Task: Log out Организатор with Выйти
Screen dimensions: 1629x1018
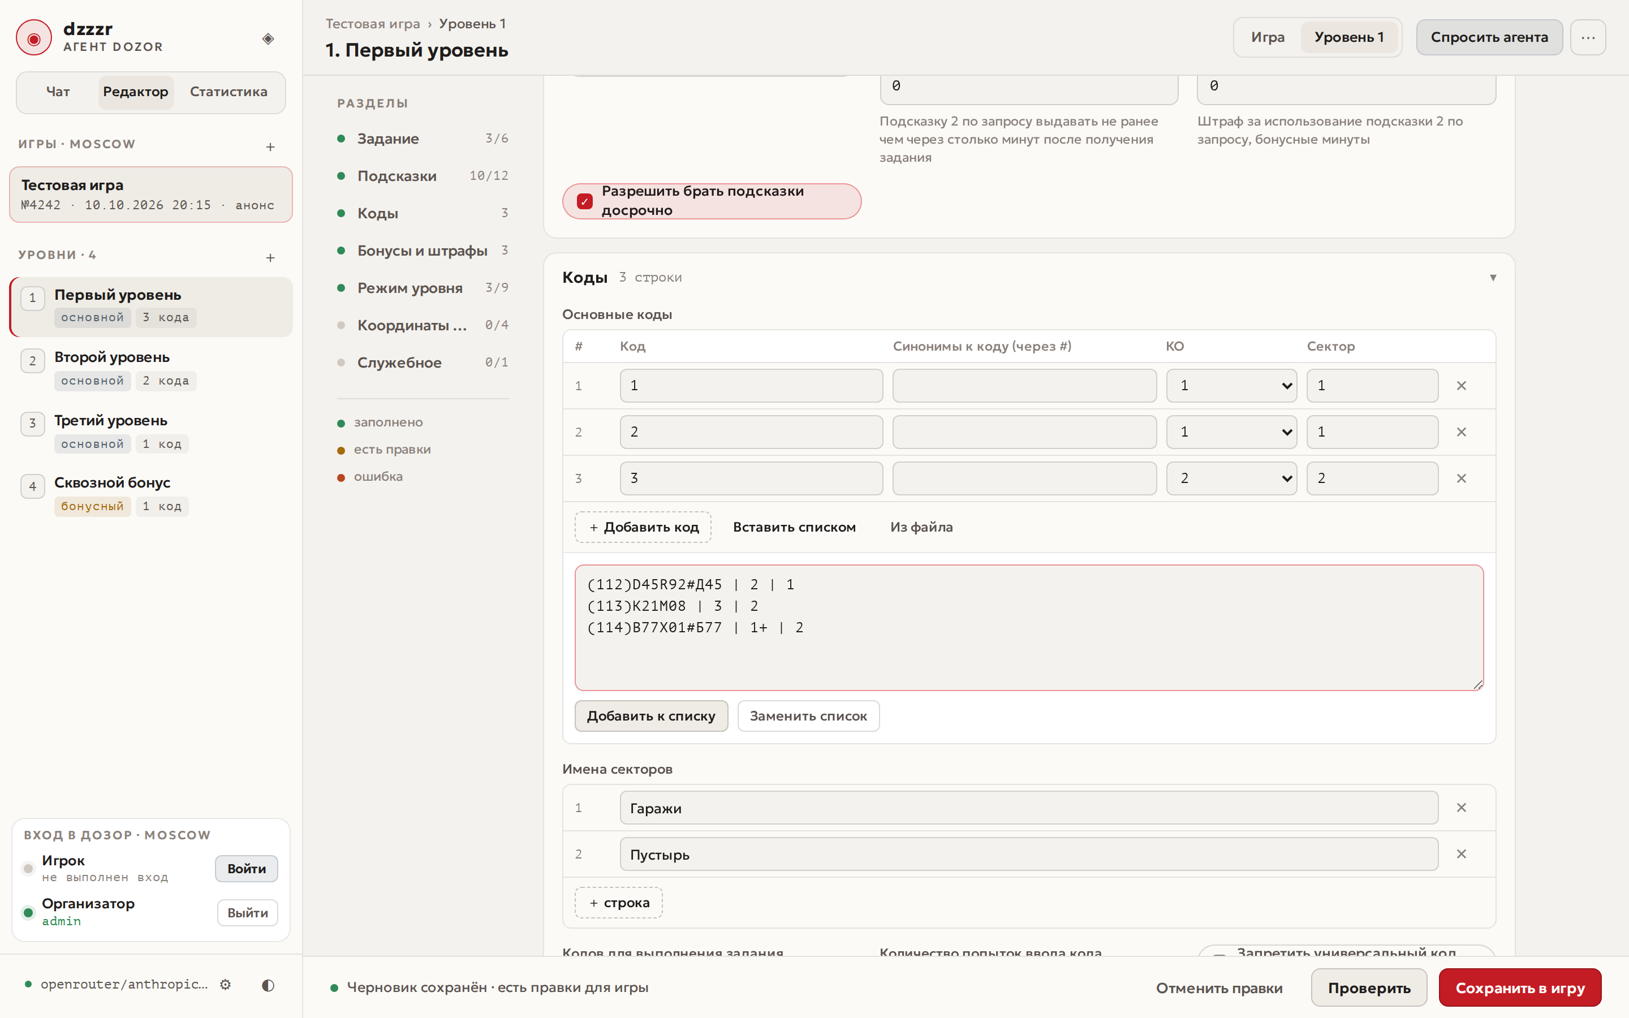Action: pyautogui.click(x=247, y=913)
